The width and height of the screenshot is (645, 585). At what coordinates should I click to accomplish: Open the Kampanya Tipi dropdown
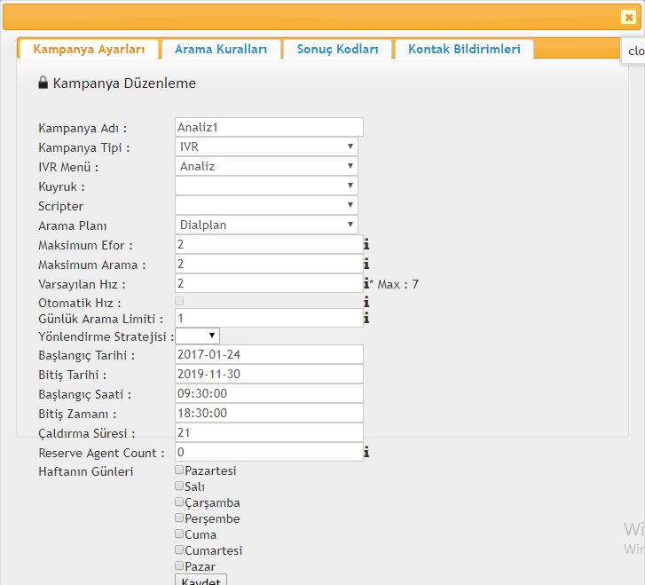pos(266,146)
